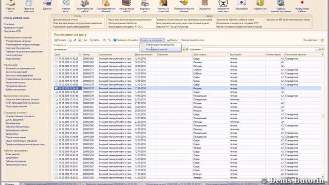The height and width of the screenshot is (185, 329).
Task: Click Сообщить об ошибке button
Action: tap(125, 40)
